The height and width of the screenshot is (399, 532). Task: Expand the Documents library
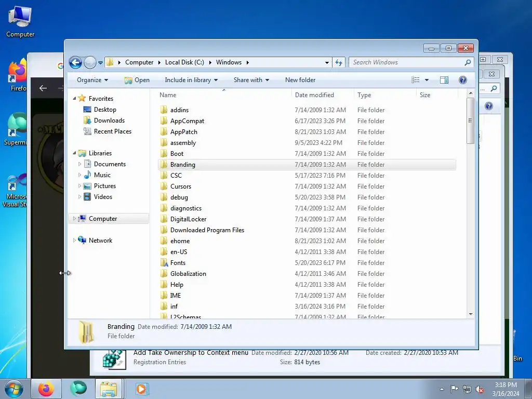click(x=79, y=164)
